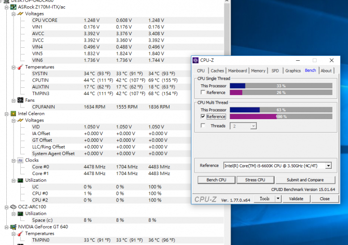348x245 pixels.
Task: Collapse the Intel Celeron Utilization node
Action: tap(14, 180)
